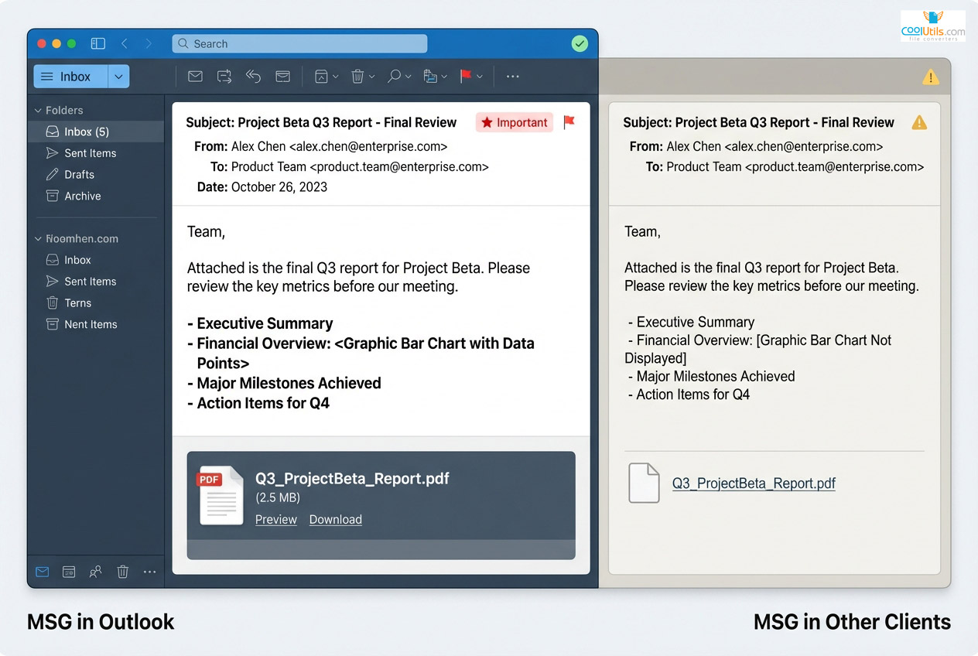Click the Preview link for the attachment
978x656 pixels.
(x=276, y=519)
